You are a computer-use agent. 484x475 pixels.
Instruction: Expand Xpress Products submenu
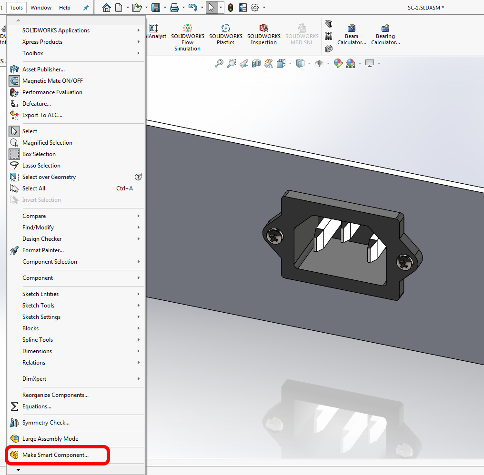(76, 41)
